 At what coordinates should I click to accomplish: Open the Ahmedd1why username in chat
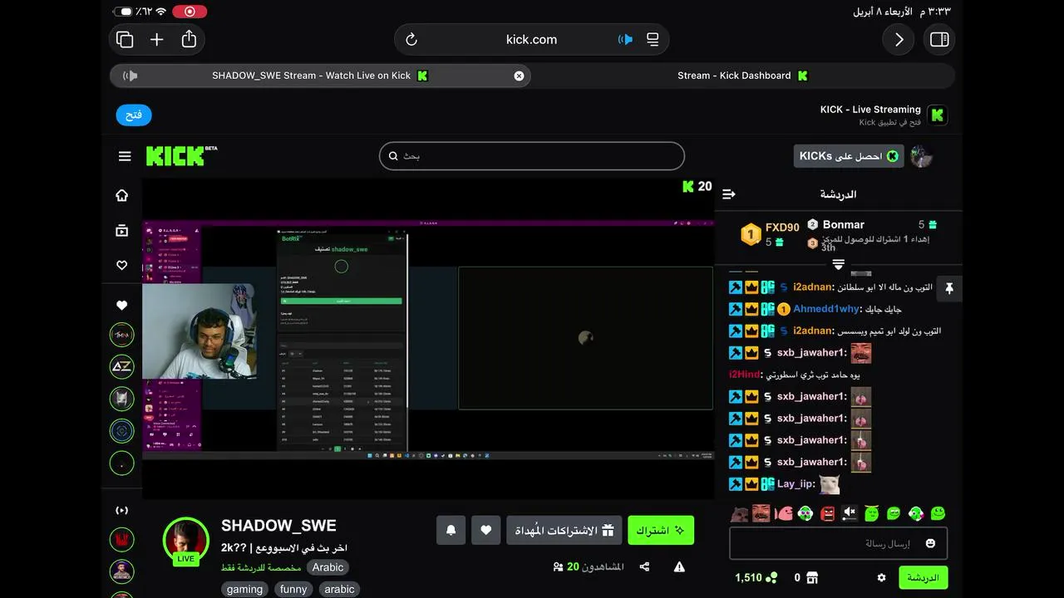click(x=825, y=309)
